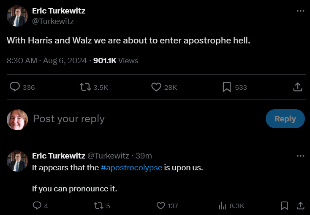
Task: Like the main apostrophe hell post
Action: tap(156, 87)
